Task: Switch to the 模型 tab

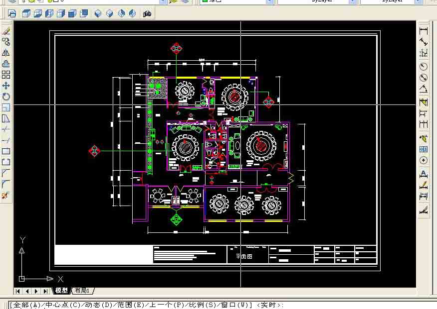Action: pyautogui.click(x=61, y=291)
